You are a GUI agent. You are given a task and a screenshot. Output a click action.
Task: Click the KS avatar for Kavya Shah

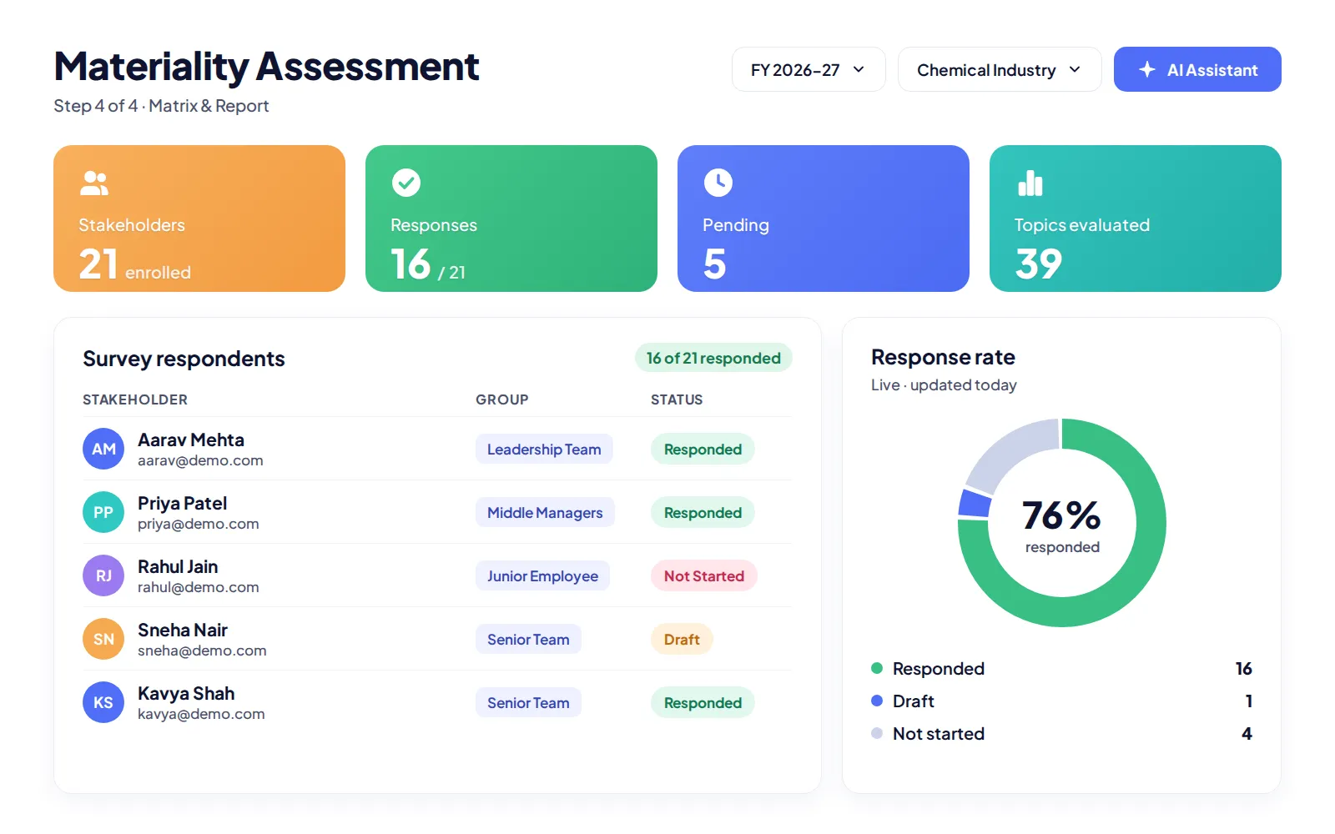103,702
